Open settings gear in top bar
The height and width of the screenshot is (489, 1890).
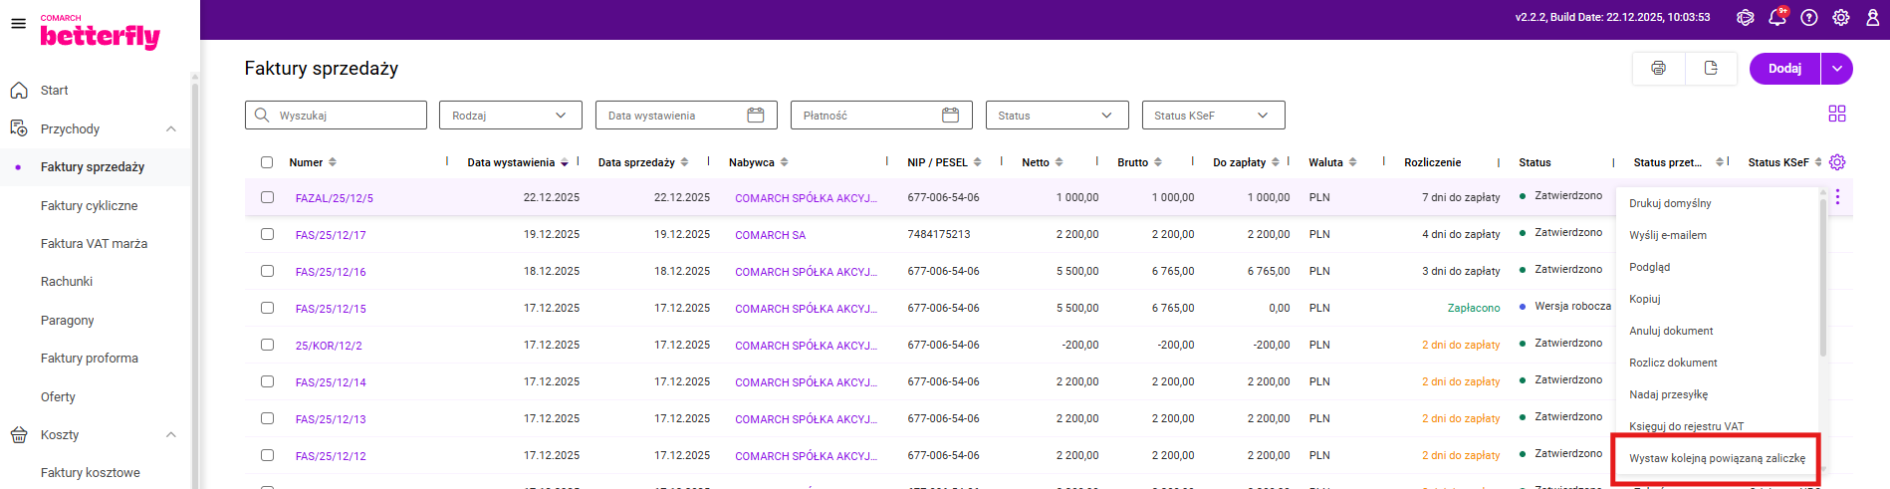click(x=1841, y=18)
